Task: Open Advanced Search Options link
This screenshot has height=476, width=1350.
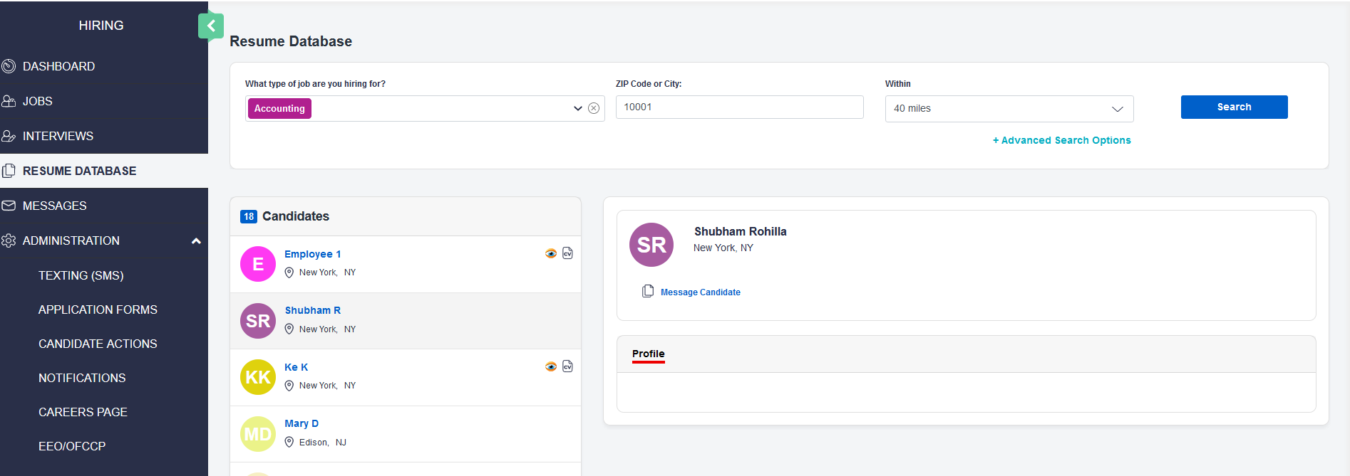Action: [x=1061, y=140]
